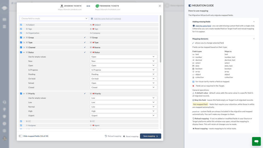Click the Reset mapping rewind icon
This screenshot has width=263, height=148.
coord(124,136)
